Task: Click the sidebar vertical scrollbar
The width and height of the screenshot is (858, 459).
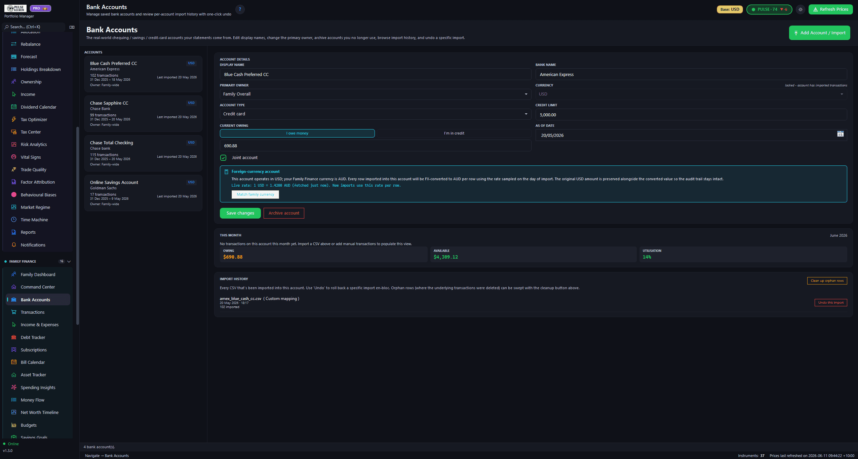Action: pos(78,225)
